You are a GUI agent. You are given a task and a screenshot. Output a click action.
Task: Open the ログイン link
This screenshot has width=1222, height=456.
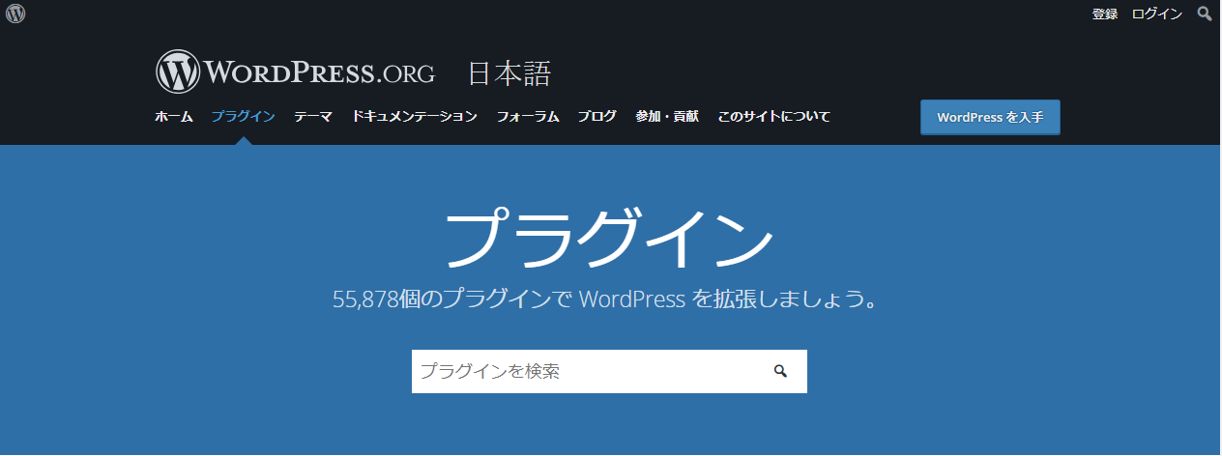pos(1157,14)
